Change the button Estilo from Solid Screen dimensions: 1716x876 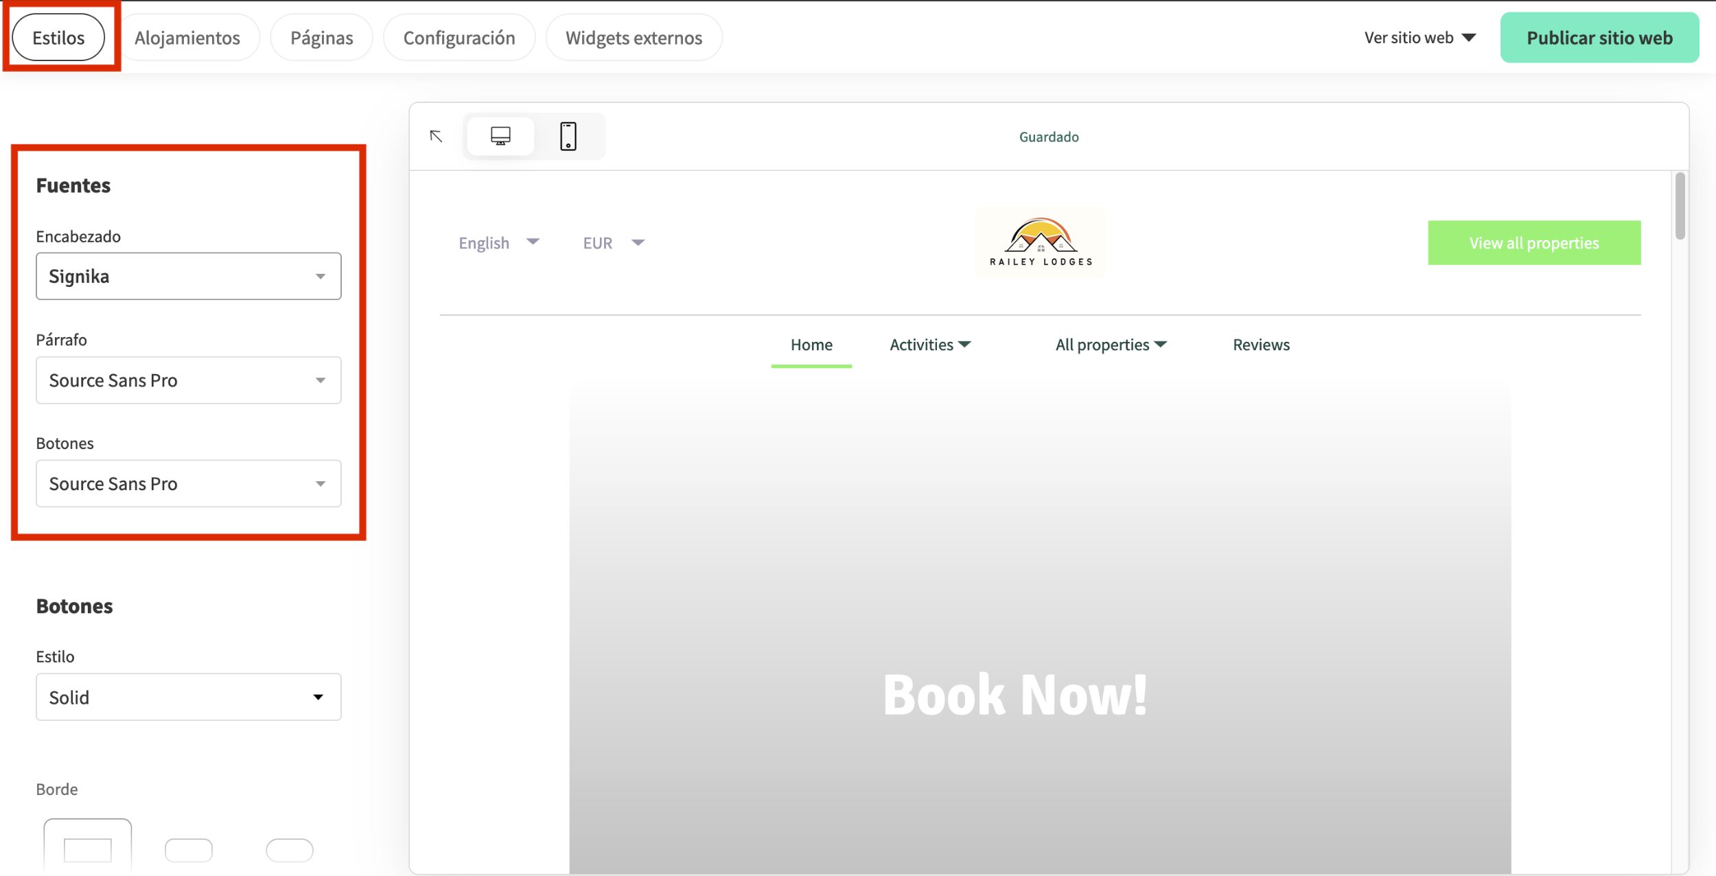pos(188,697)
